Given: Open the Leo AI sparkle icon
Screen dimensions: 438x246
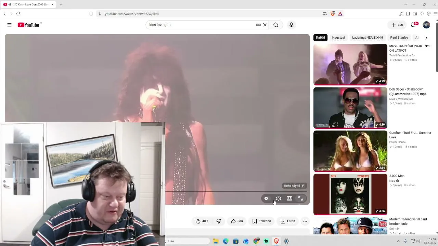Looking at the screenshot, I should 422,14.
